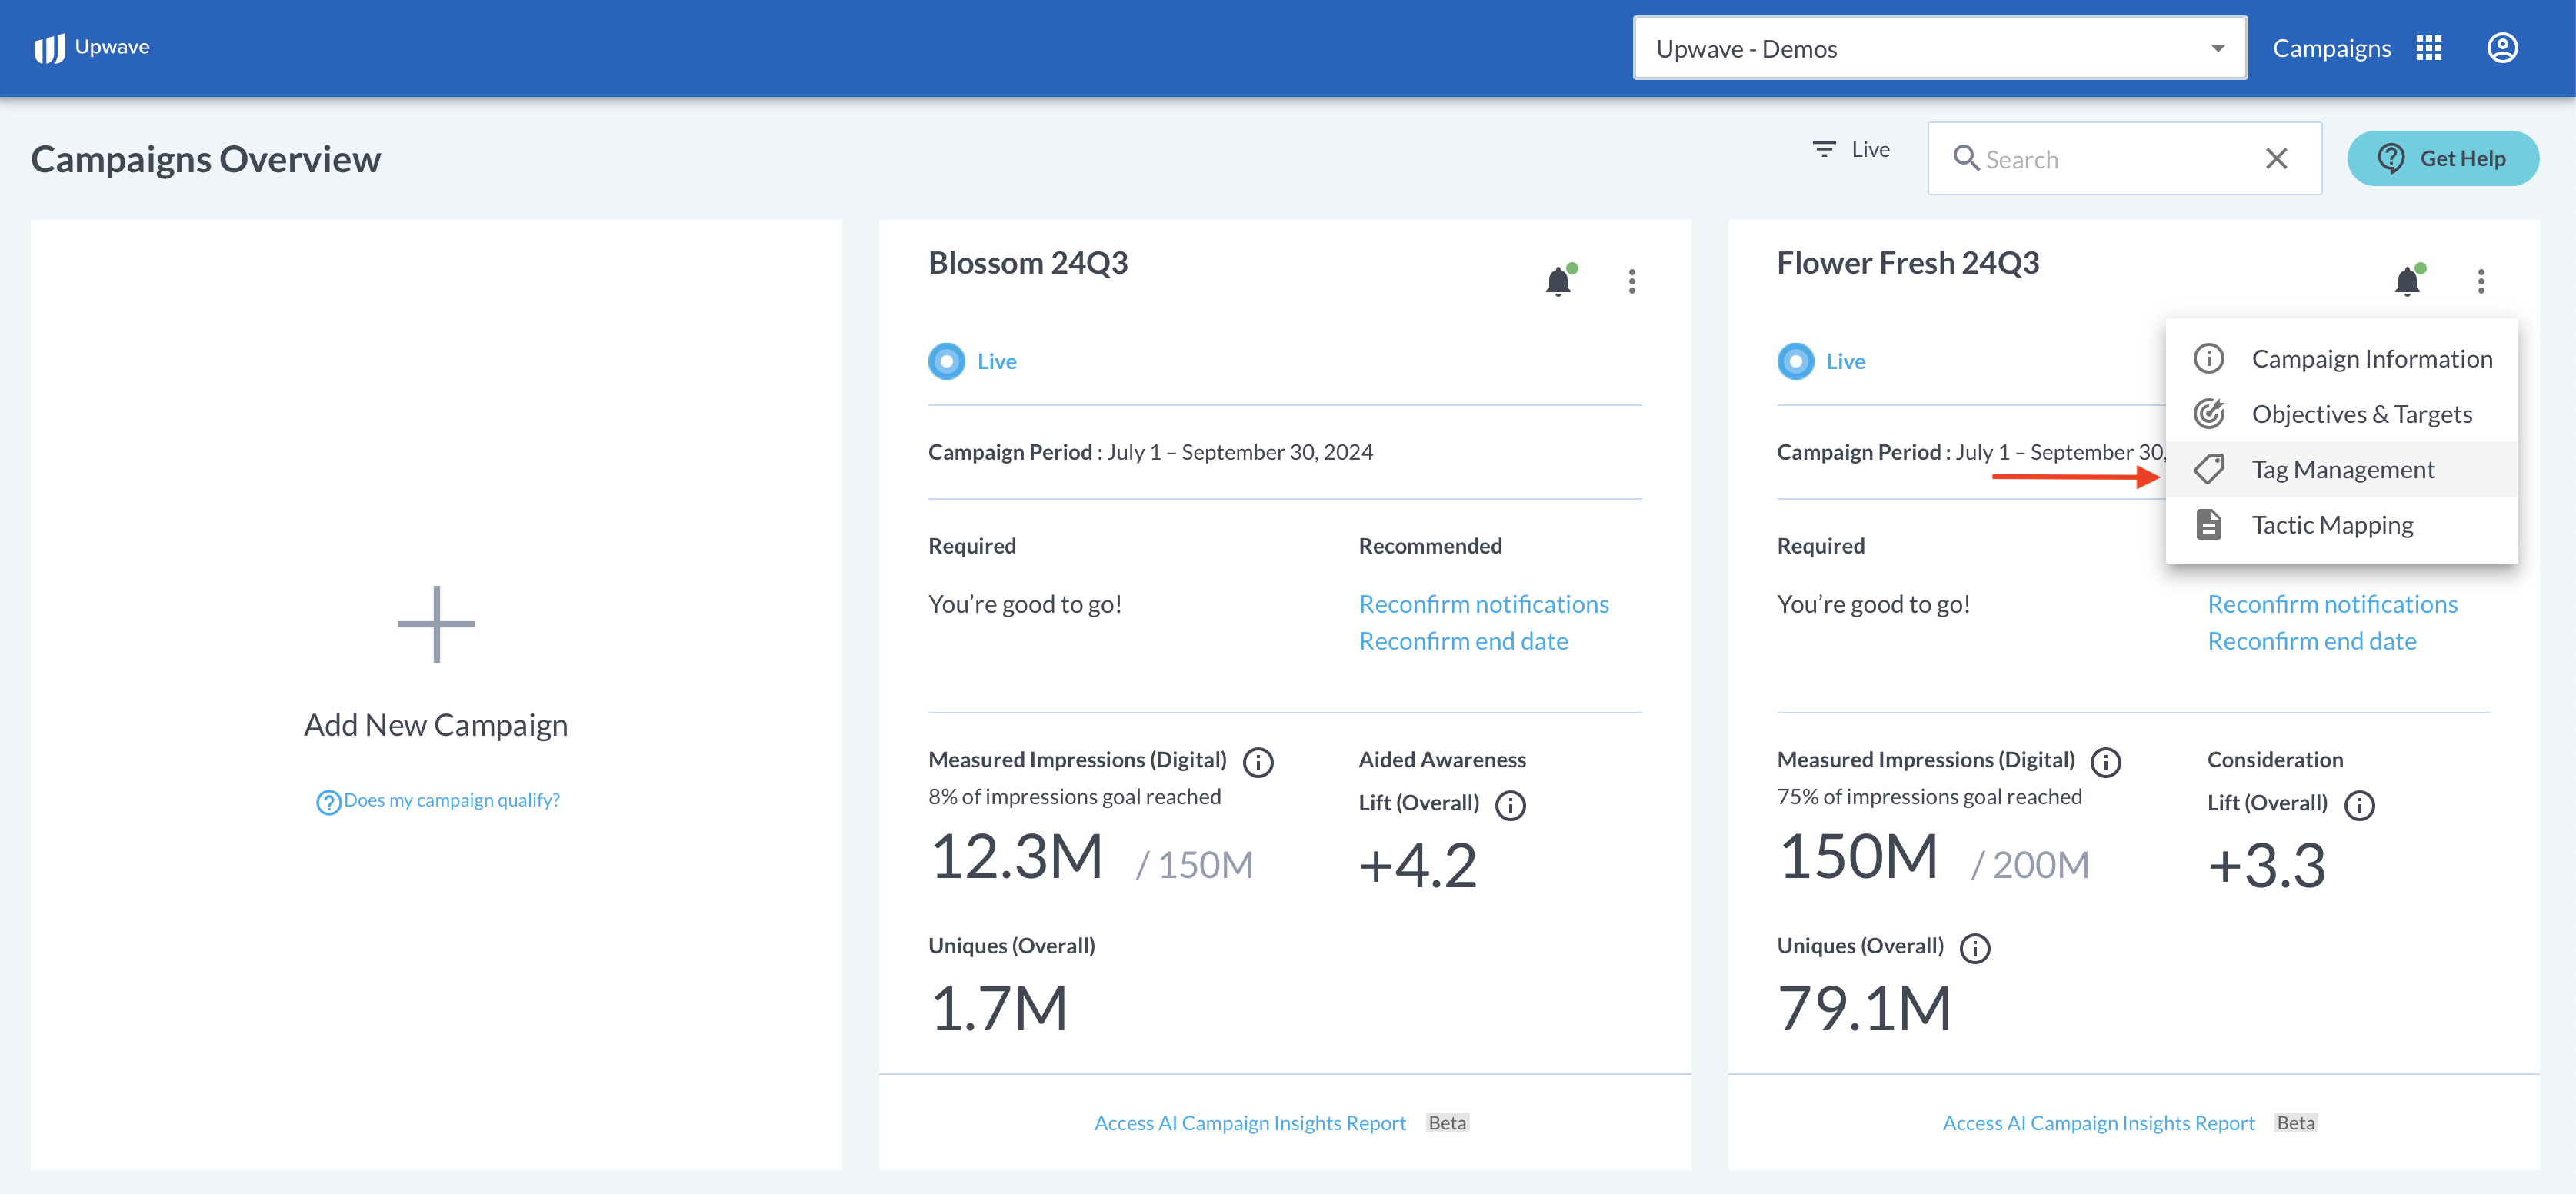This screenshot has width=2576, height=1194.
Task: Click the Live filter label
Action: 1870,150
